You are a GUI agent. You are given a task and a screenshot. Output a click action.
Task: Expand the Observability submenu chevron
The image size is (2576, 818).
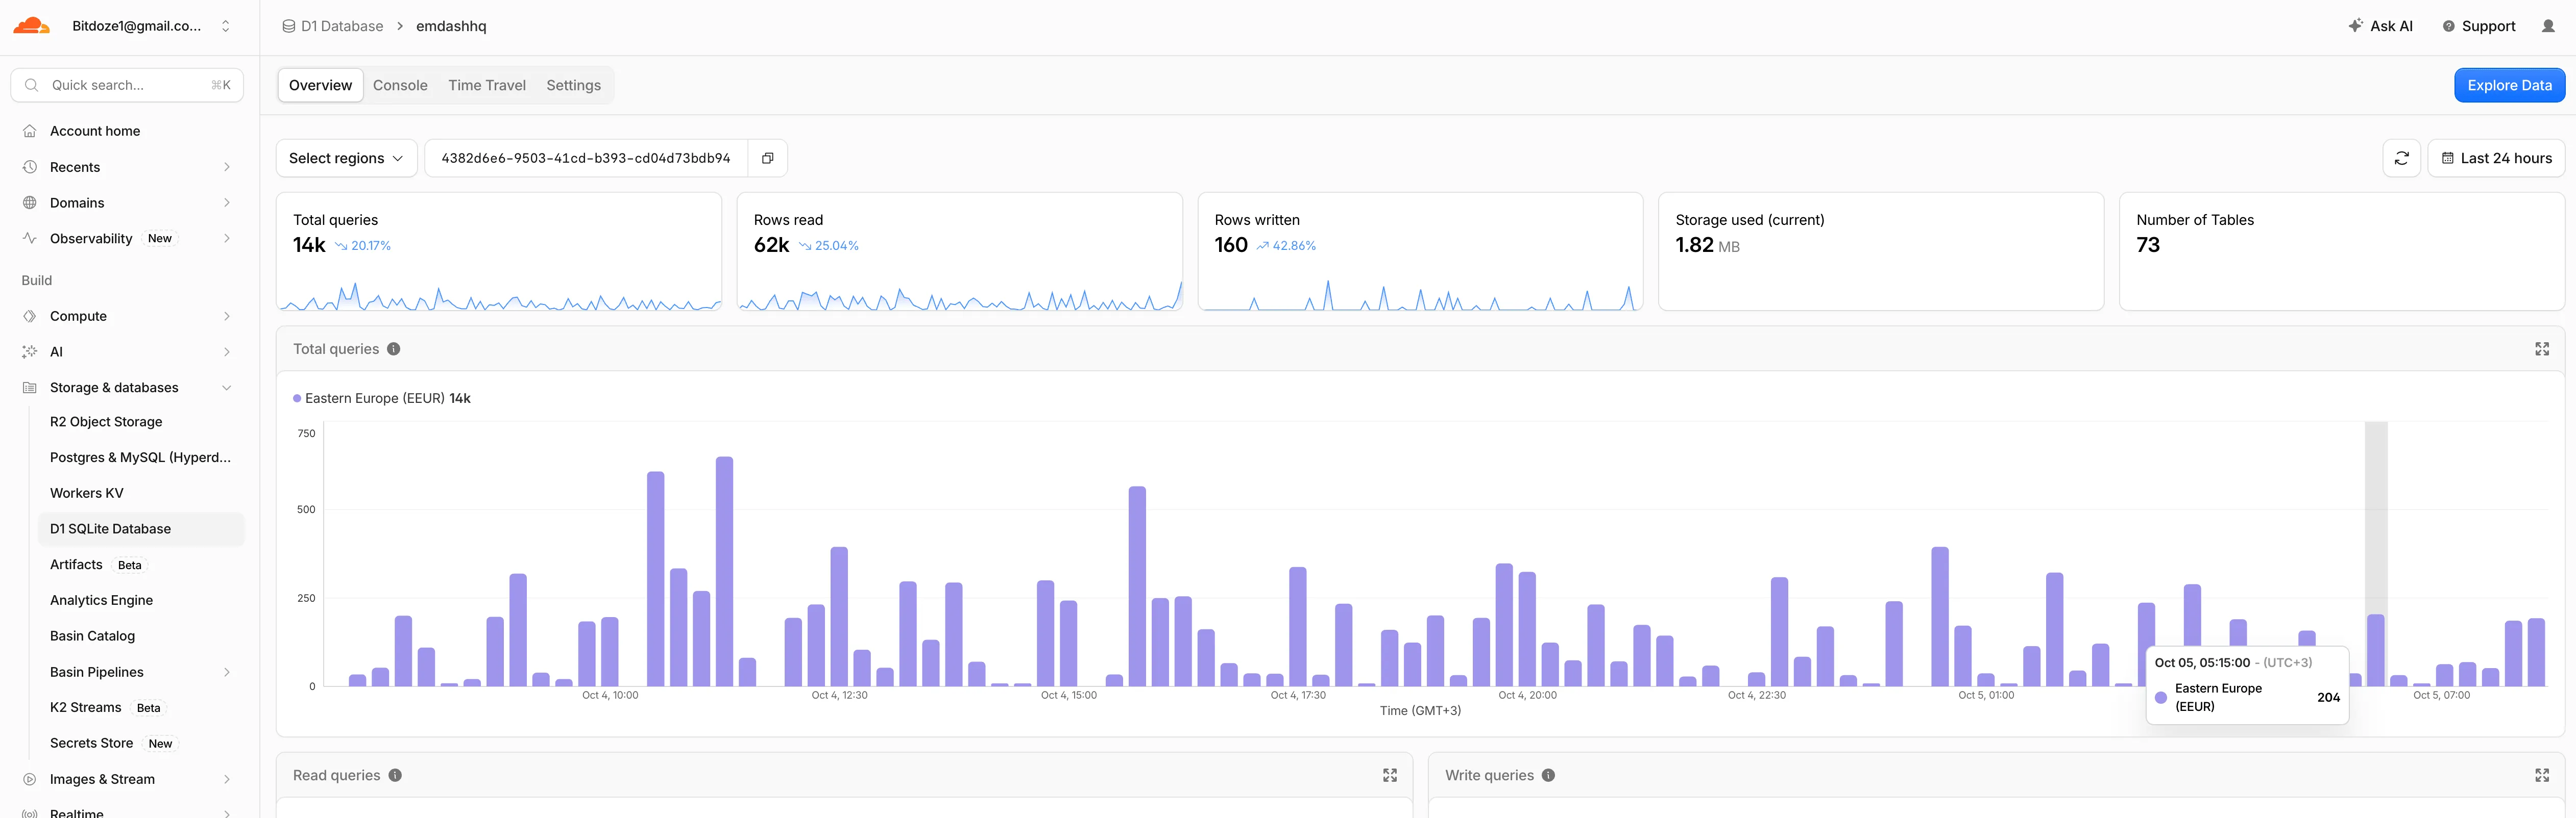(227, 239)
